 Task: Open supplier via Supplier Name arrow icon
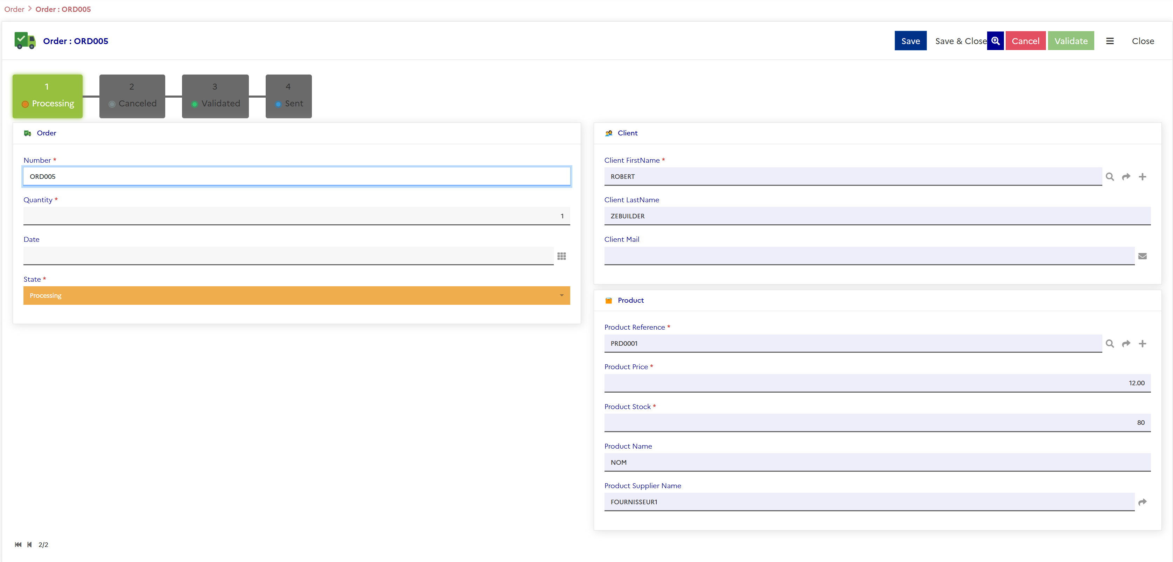[x=1143, y=502]
